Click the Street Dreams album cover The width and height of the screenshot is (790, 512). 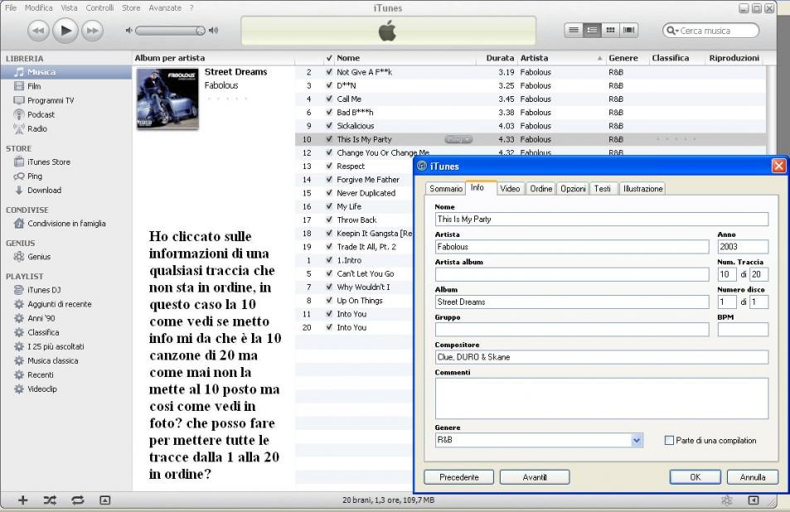[x=167, y=99]
